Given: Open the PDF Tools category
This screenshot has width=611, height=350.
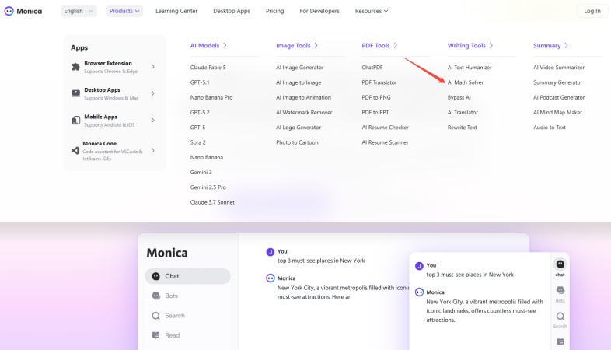Looking at the screenshot, I should tap(379, 46).
